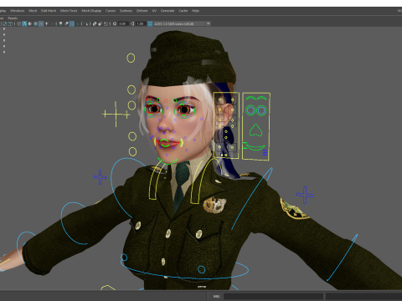
Task: Open the Curves menu
Action: (x=111, y=11)
